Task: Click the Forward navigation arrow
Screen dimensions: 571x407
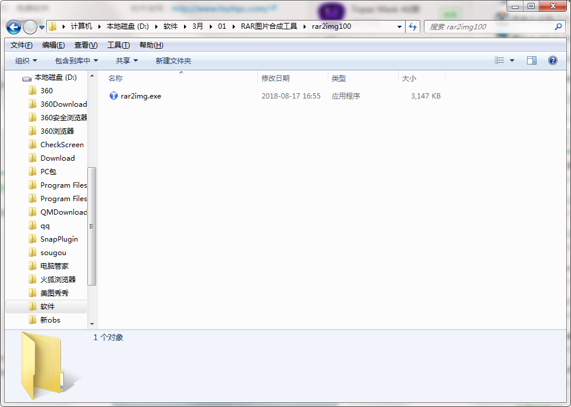Action: (30, 27)
